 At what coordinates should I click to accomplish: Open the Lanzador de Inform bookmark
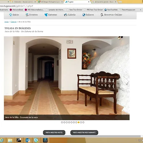55,10
